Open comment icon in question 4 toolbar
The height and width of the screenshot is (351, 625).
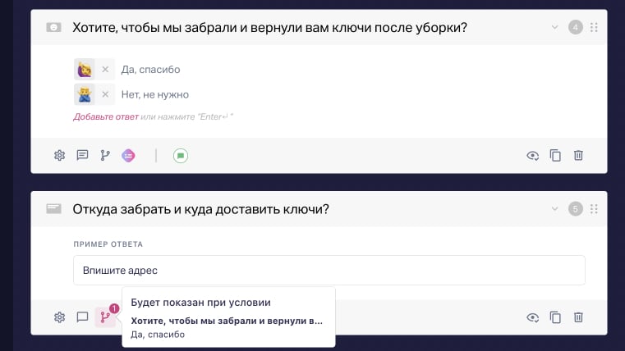pos(82,155)
